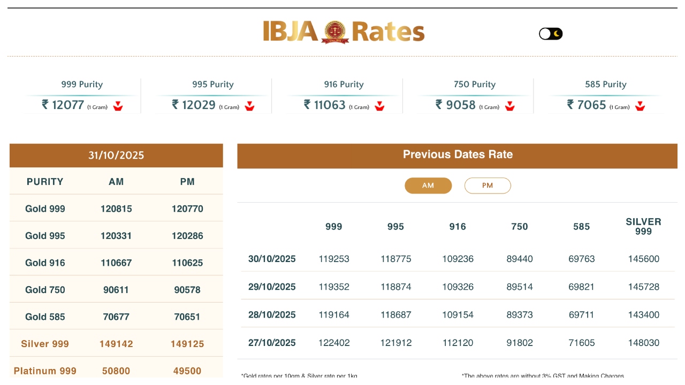Click the Previous Dates Rate header
The image size is (685, 385).
(x=458, y=155)
